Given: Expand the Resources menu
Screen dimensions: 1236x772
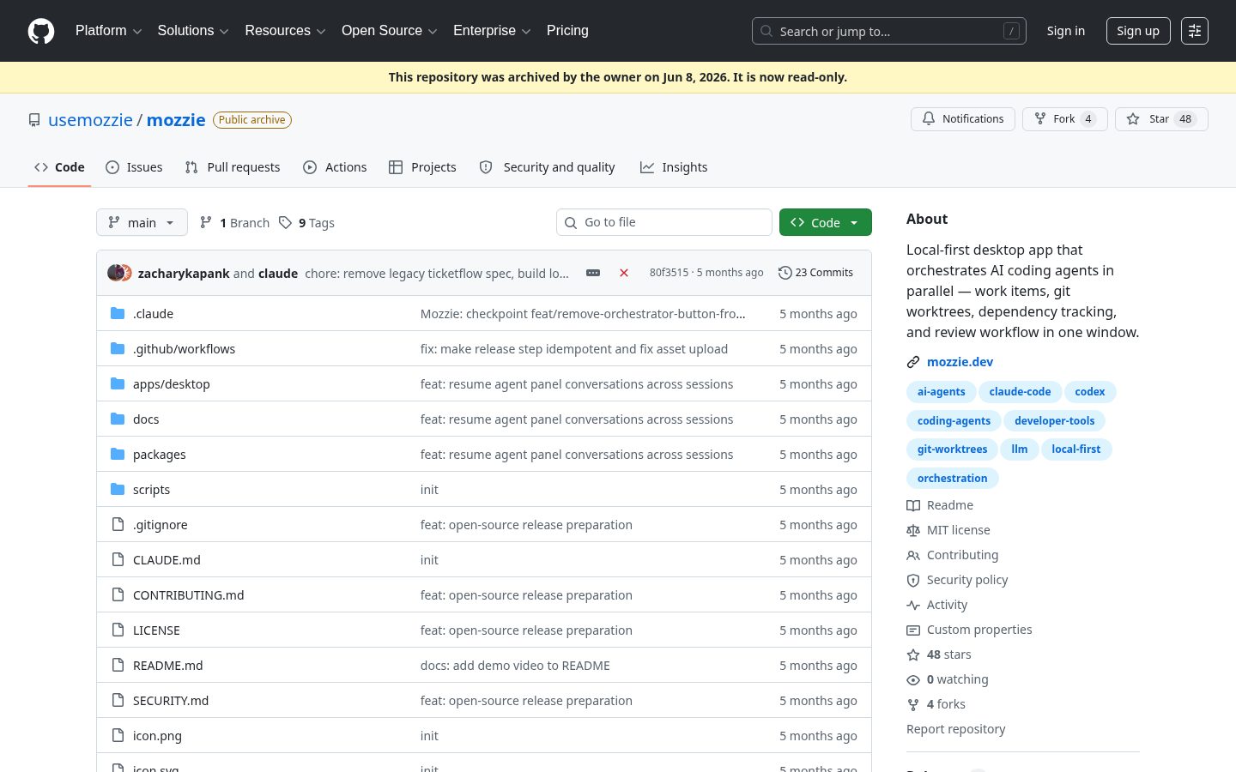Looking at the screenshot, I should click(285, 31).
